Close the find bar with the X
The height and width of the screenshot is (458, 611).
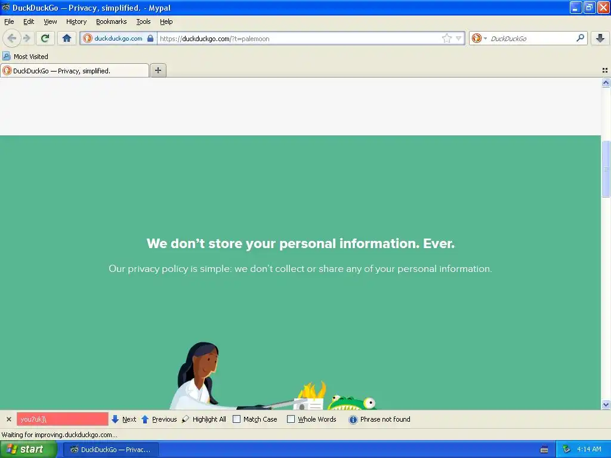8,419
